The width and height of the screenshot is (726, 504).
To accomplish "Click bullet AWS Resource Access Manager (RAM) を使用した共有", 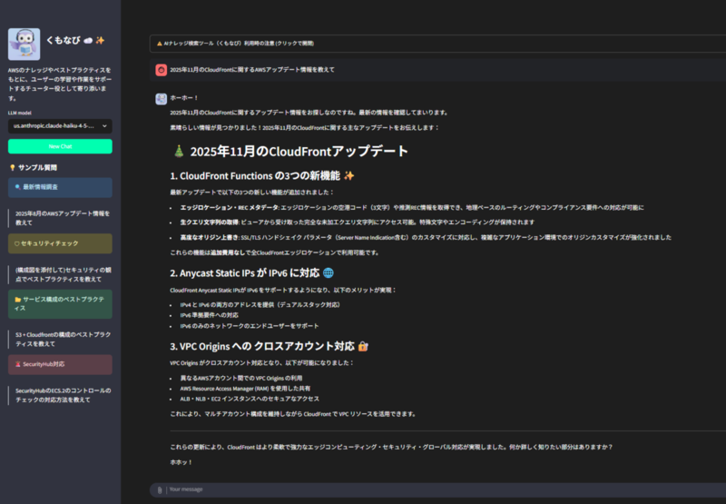I will pyautogui.click(x=245, y=389).
